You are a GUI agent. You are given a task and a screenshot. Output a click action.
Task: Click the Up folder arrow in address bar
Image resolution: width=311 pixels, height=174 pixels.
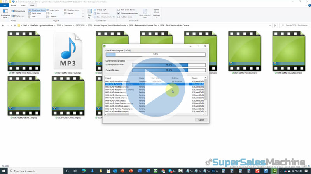click(14, 25)
